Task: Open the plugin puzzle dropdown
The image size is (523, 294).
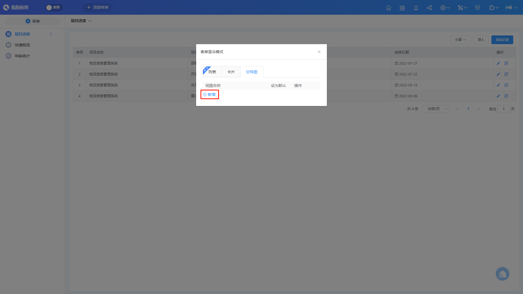Action: pos(494,8)
